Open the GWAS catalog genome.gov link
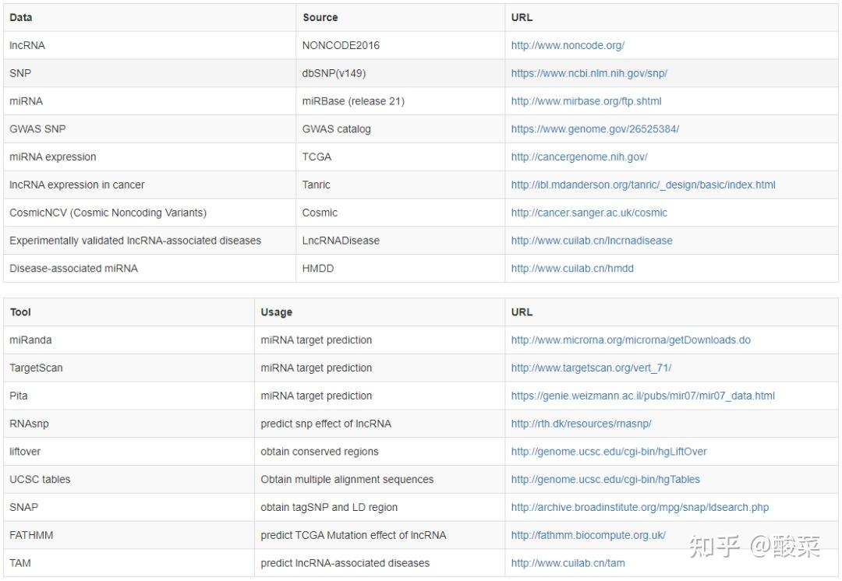Screen dimensions: 842x581 click(595, 129)
